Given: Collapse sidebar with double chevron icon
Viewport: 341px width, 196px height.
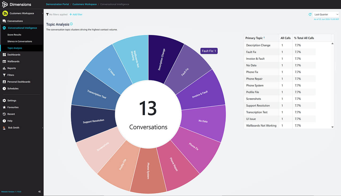Looking at the screenshot, I should point(39,191).
